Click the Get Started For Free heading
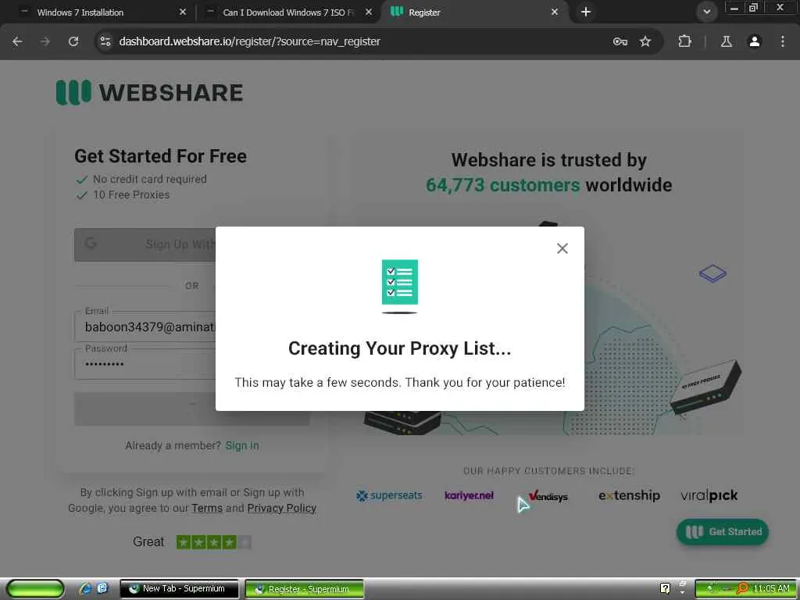 point(161,156)
